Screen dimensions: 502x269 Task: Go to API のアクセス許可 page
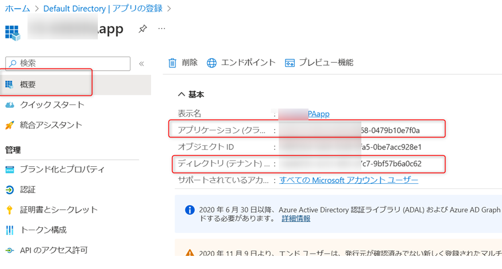tap(53, 250)
